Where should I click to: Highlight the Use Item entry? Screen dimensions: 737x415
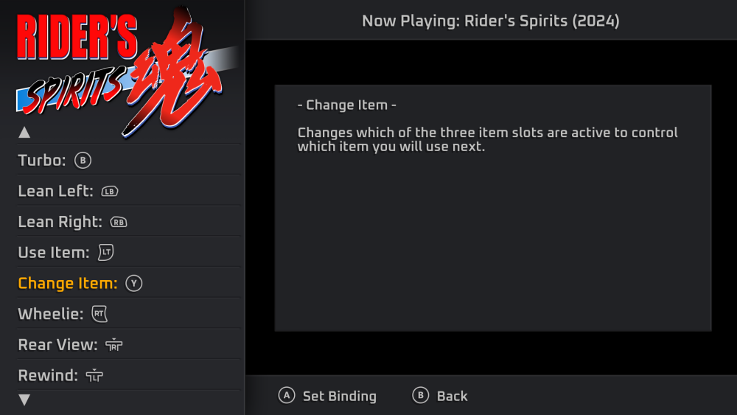(x=53, y=253)
